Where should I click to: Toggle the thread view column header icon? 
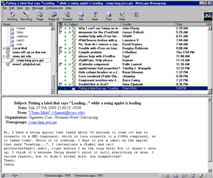[x=60, y=24]
